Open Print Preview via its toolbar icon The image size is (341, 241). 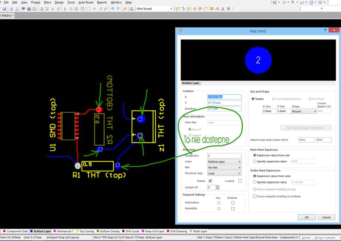(16, 9)
